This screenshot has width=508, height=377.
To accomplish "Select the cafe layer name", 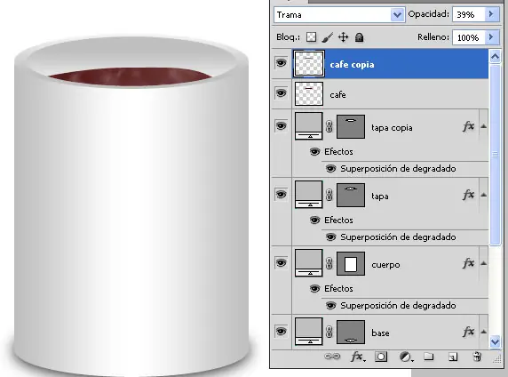I will coord(337,95).
